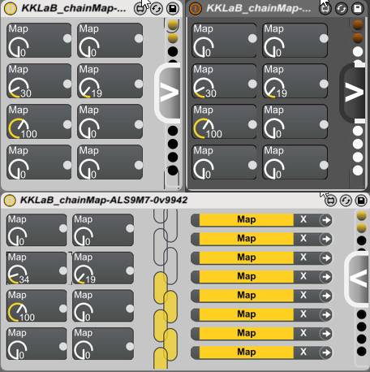Toggle the round dot beside dial 100, bottom device

pyautogui.click(x=63, y=309)
